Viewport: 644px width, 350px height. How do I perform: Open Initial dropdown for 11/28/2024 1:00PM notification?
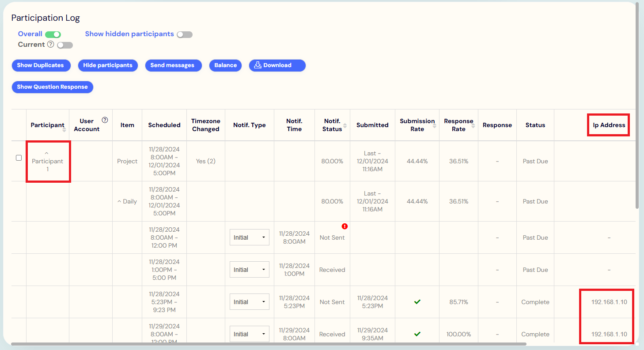[x=250, y=270]
